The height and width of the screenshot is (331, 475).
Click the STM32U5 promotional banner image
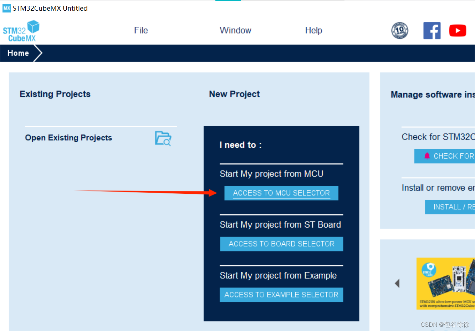[446, 284]
